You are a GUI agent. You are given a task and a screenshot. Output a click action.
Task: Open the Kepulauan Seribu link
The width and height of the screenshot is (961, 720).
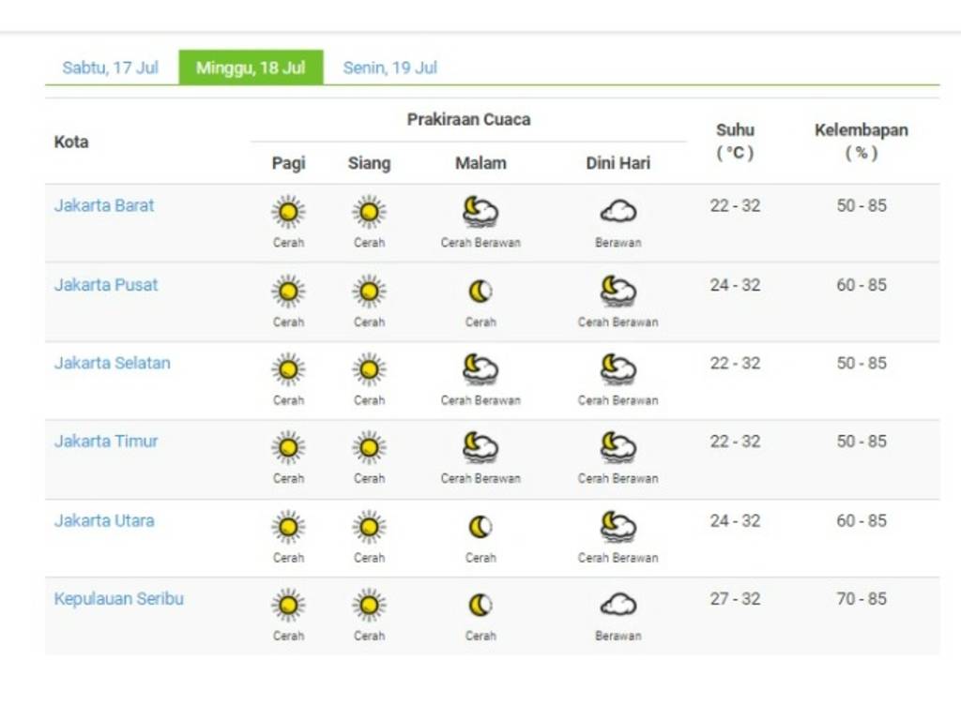(119, 599)
